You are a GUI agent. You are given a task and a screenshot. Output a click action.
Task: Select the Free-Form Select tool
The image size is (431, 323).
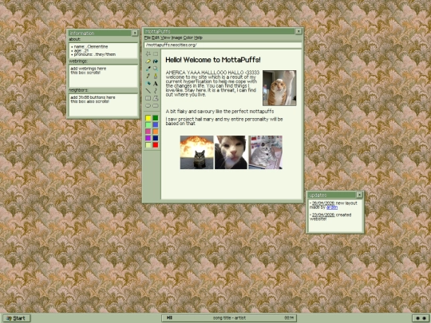point(148,54)
